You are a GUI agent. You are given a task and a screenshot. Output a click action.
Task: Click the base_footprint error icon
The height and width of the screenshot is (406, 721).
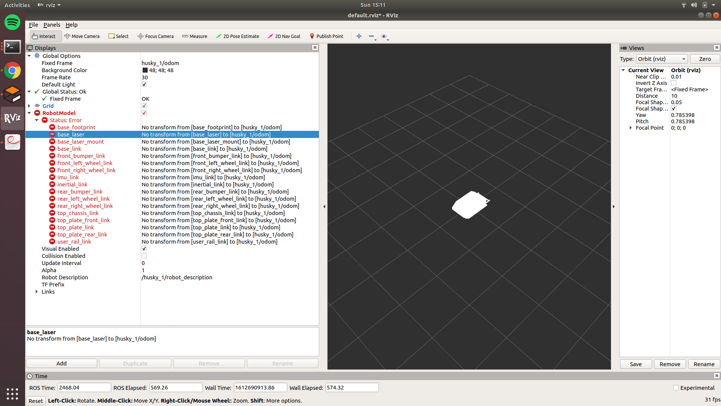(x=52, y=127)
